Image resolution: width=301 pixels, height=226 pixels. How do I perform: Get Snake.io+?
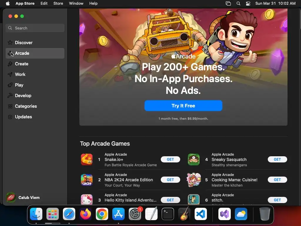tap(170, 159)
